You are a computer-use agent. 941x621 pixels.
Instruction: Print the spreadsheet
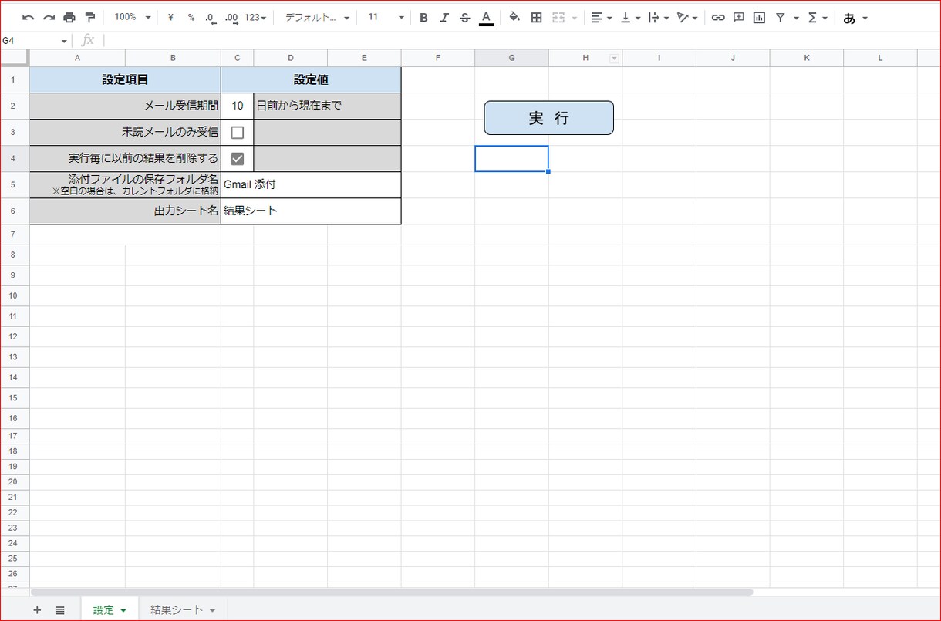[69, 17]
